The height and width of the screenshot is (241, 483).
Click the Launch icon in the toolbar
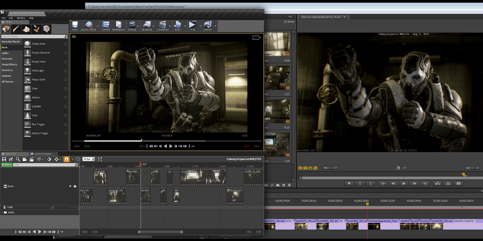[207, 26]
